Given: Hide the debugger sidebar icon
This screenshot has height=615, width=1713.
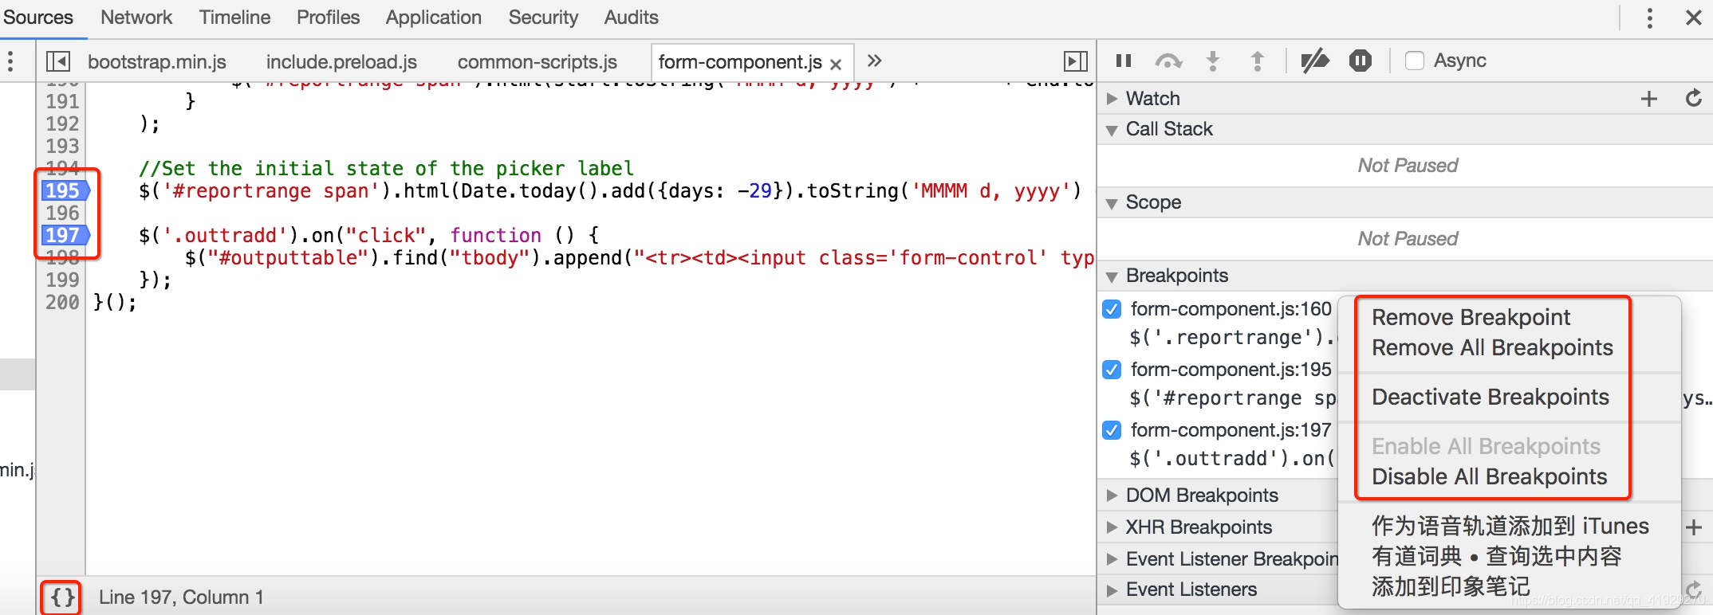Looking at the screenshot, I should tap(1076, 61).
